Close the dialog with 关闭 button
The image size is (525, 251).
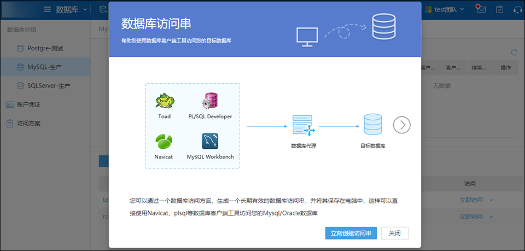click(395, 234)
